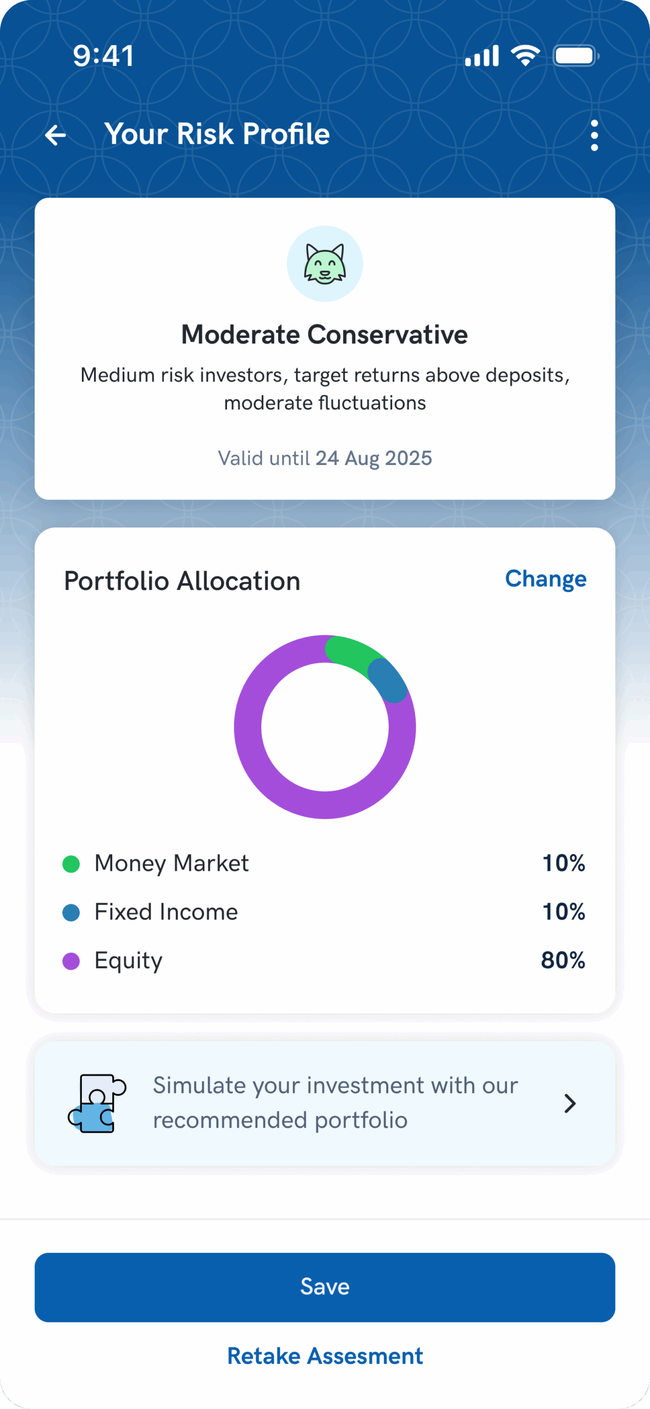Image resolution: width=650 pixels, height=1409 pixels.
Task: Tap the battery status icon
Action: click(575, 56)
